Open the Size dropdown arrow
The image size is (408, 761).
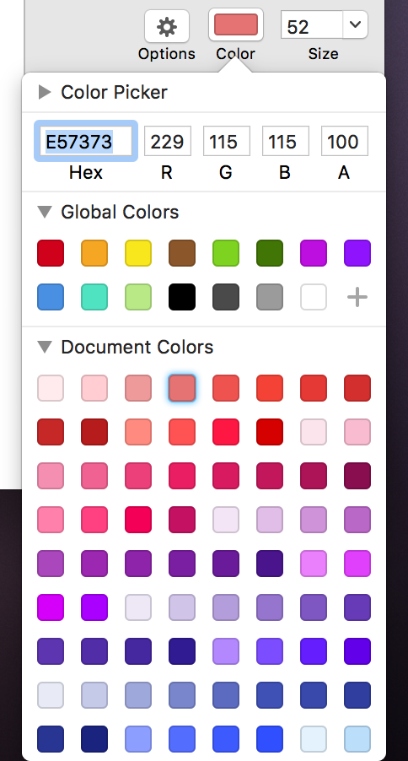[x=355, y=24]
